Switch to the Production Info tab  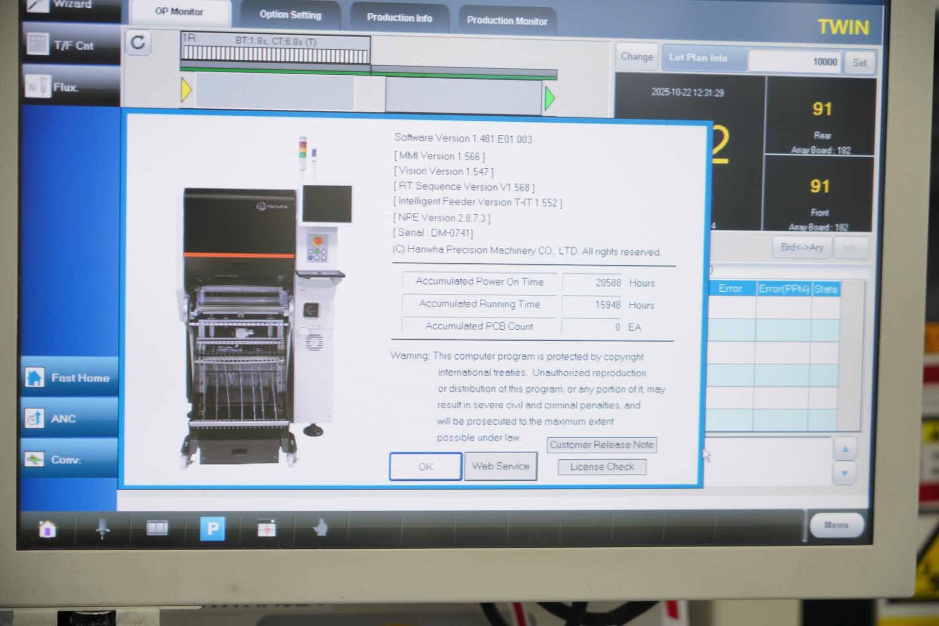click(x=399, y=18)
